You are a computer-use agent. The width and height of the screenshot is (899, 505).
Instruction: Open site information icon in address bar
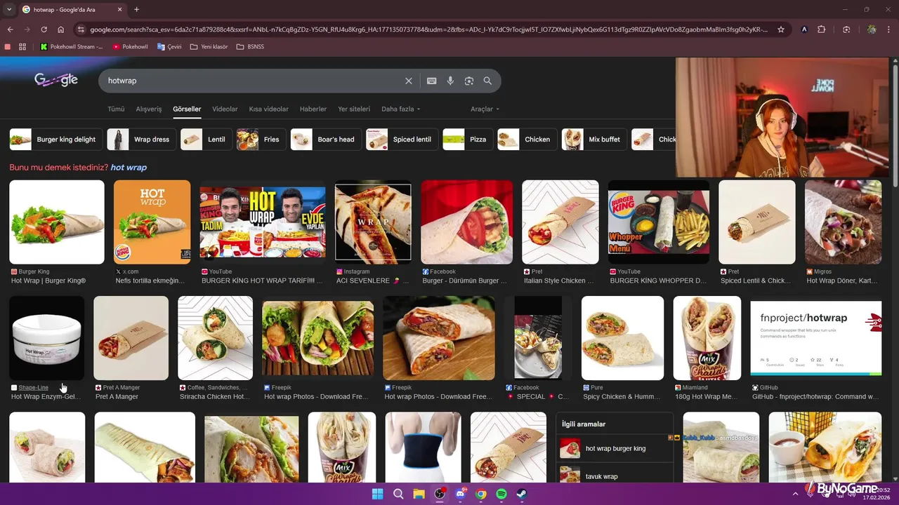[x=80, y=29]
